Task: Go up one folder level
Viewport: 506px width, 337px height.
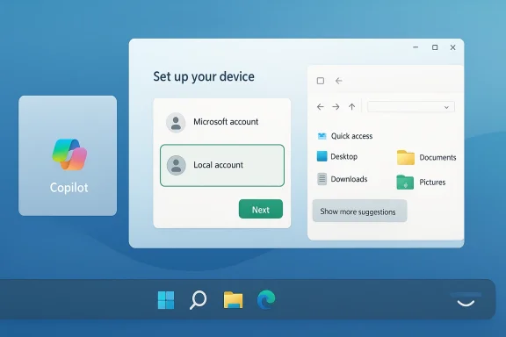Action: pyautogui.click(x=351, y=107)
